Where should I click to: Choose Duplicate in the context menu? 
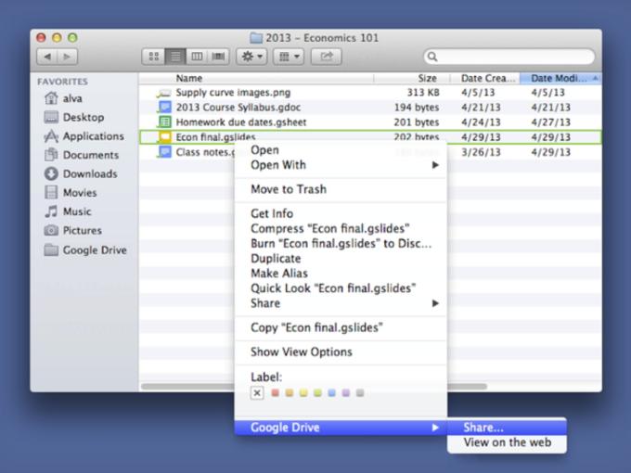coord(341,258)
